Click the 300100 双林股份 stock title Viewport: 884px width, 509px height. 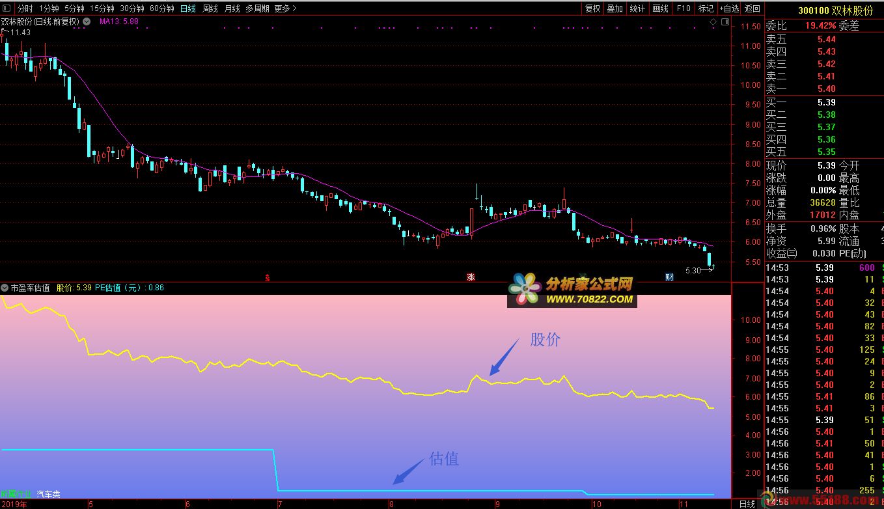(x=835, y=10)
